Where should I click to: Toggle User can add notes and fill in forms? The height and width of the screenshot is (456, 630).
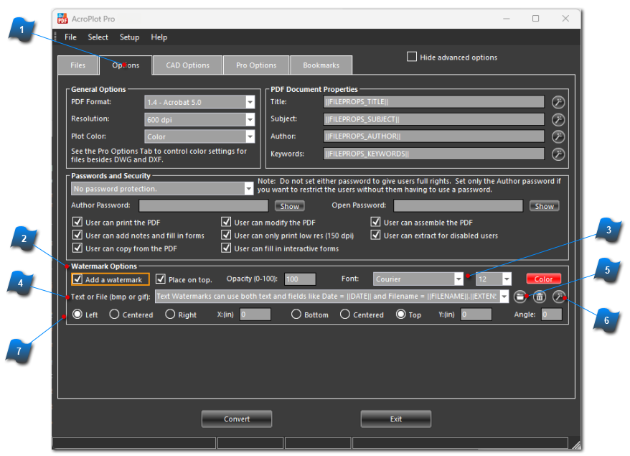(x=77, y=235)
